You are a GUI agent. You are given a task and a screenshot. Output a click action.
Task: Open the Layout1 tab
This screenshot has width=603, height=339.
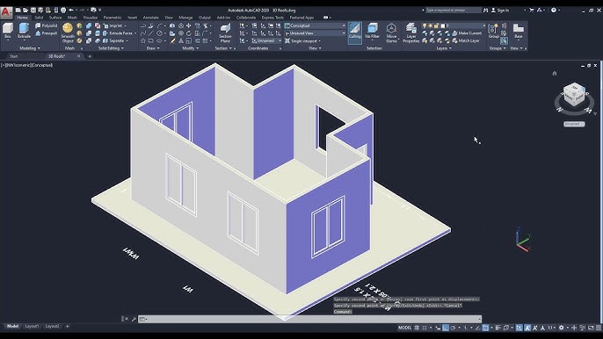click(32, 327)
